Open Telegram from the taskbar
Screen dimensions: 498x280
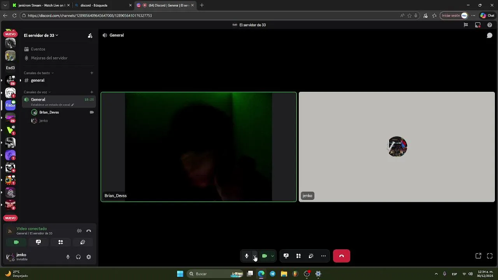point(272,274)
